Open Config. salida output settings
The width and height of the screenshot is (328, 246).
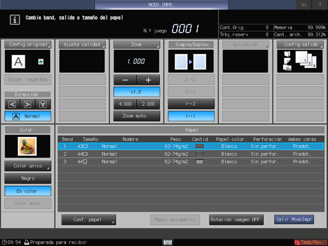(x=300, y=44)
